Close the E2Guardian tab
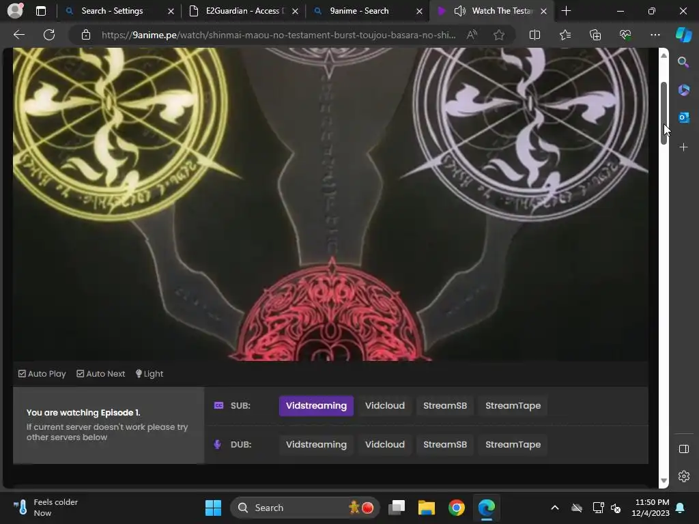The image size is (699, 524). click(x=295, y=11)
